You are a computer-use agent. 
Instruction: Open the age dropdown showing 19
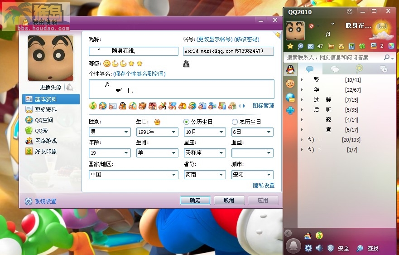coord(110,153)
